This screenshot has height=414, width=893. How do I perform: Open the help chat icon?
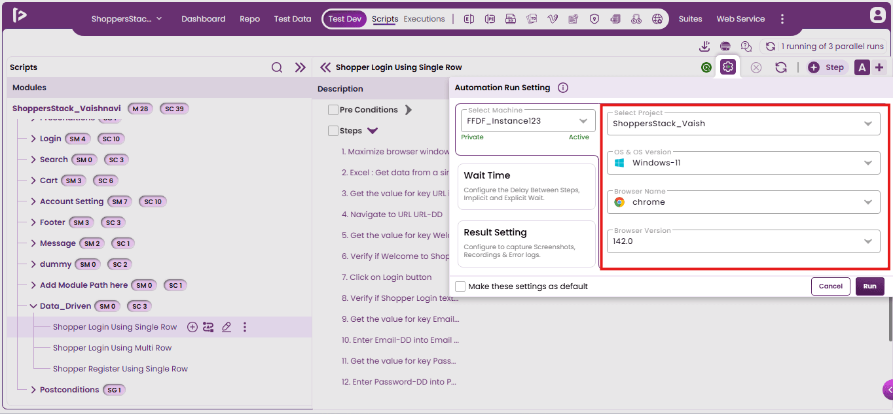746,46
